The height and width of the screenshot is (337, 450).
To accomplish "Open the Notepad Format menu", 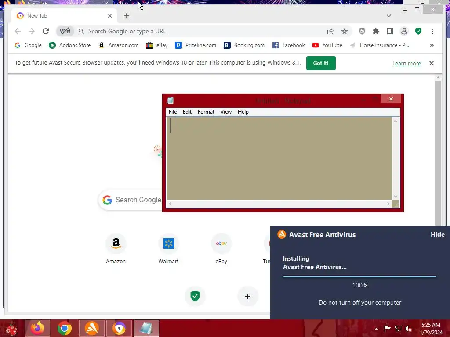I will [206, 112].
